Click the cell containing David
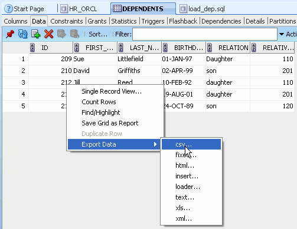297x229 pixels. (x=95, y=71)
